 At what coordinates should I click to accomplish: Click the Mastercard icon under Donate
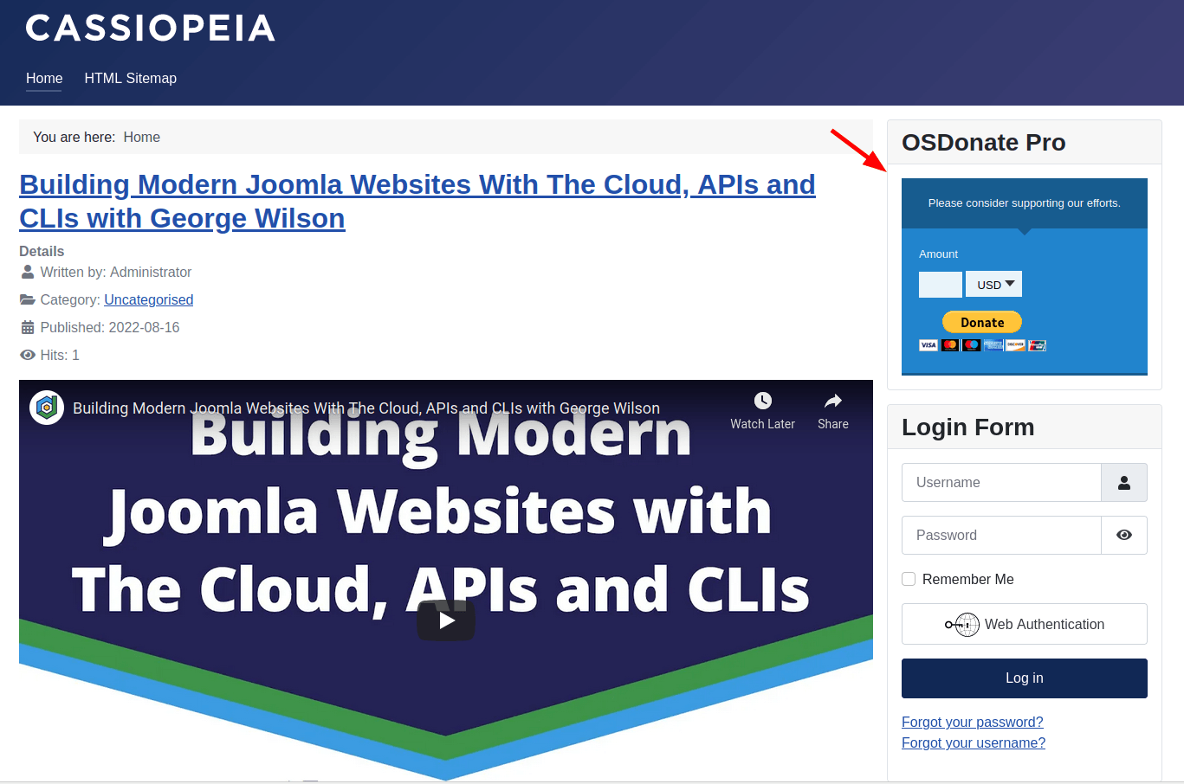coord(950,345)
